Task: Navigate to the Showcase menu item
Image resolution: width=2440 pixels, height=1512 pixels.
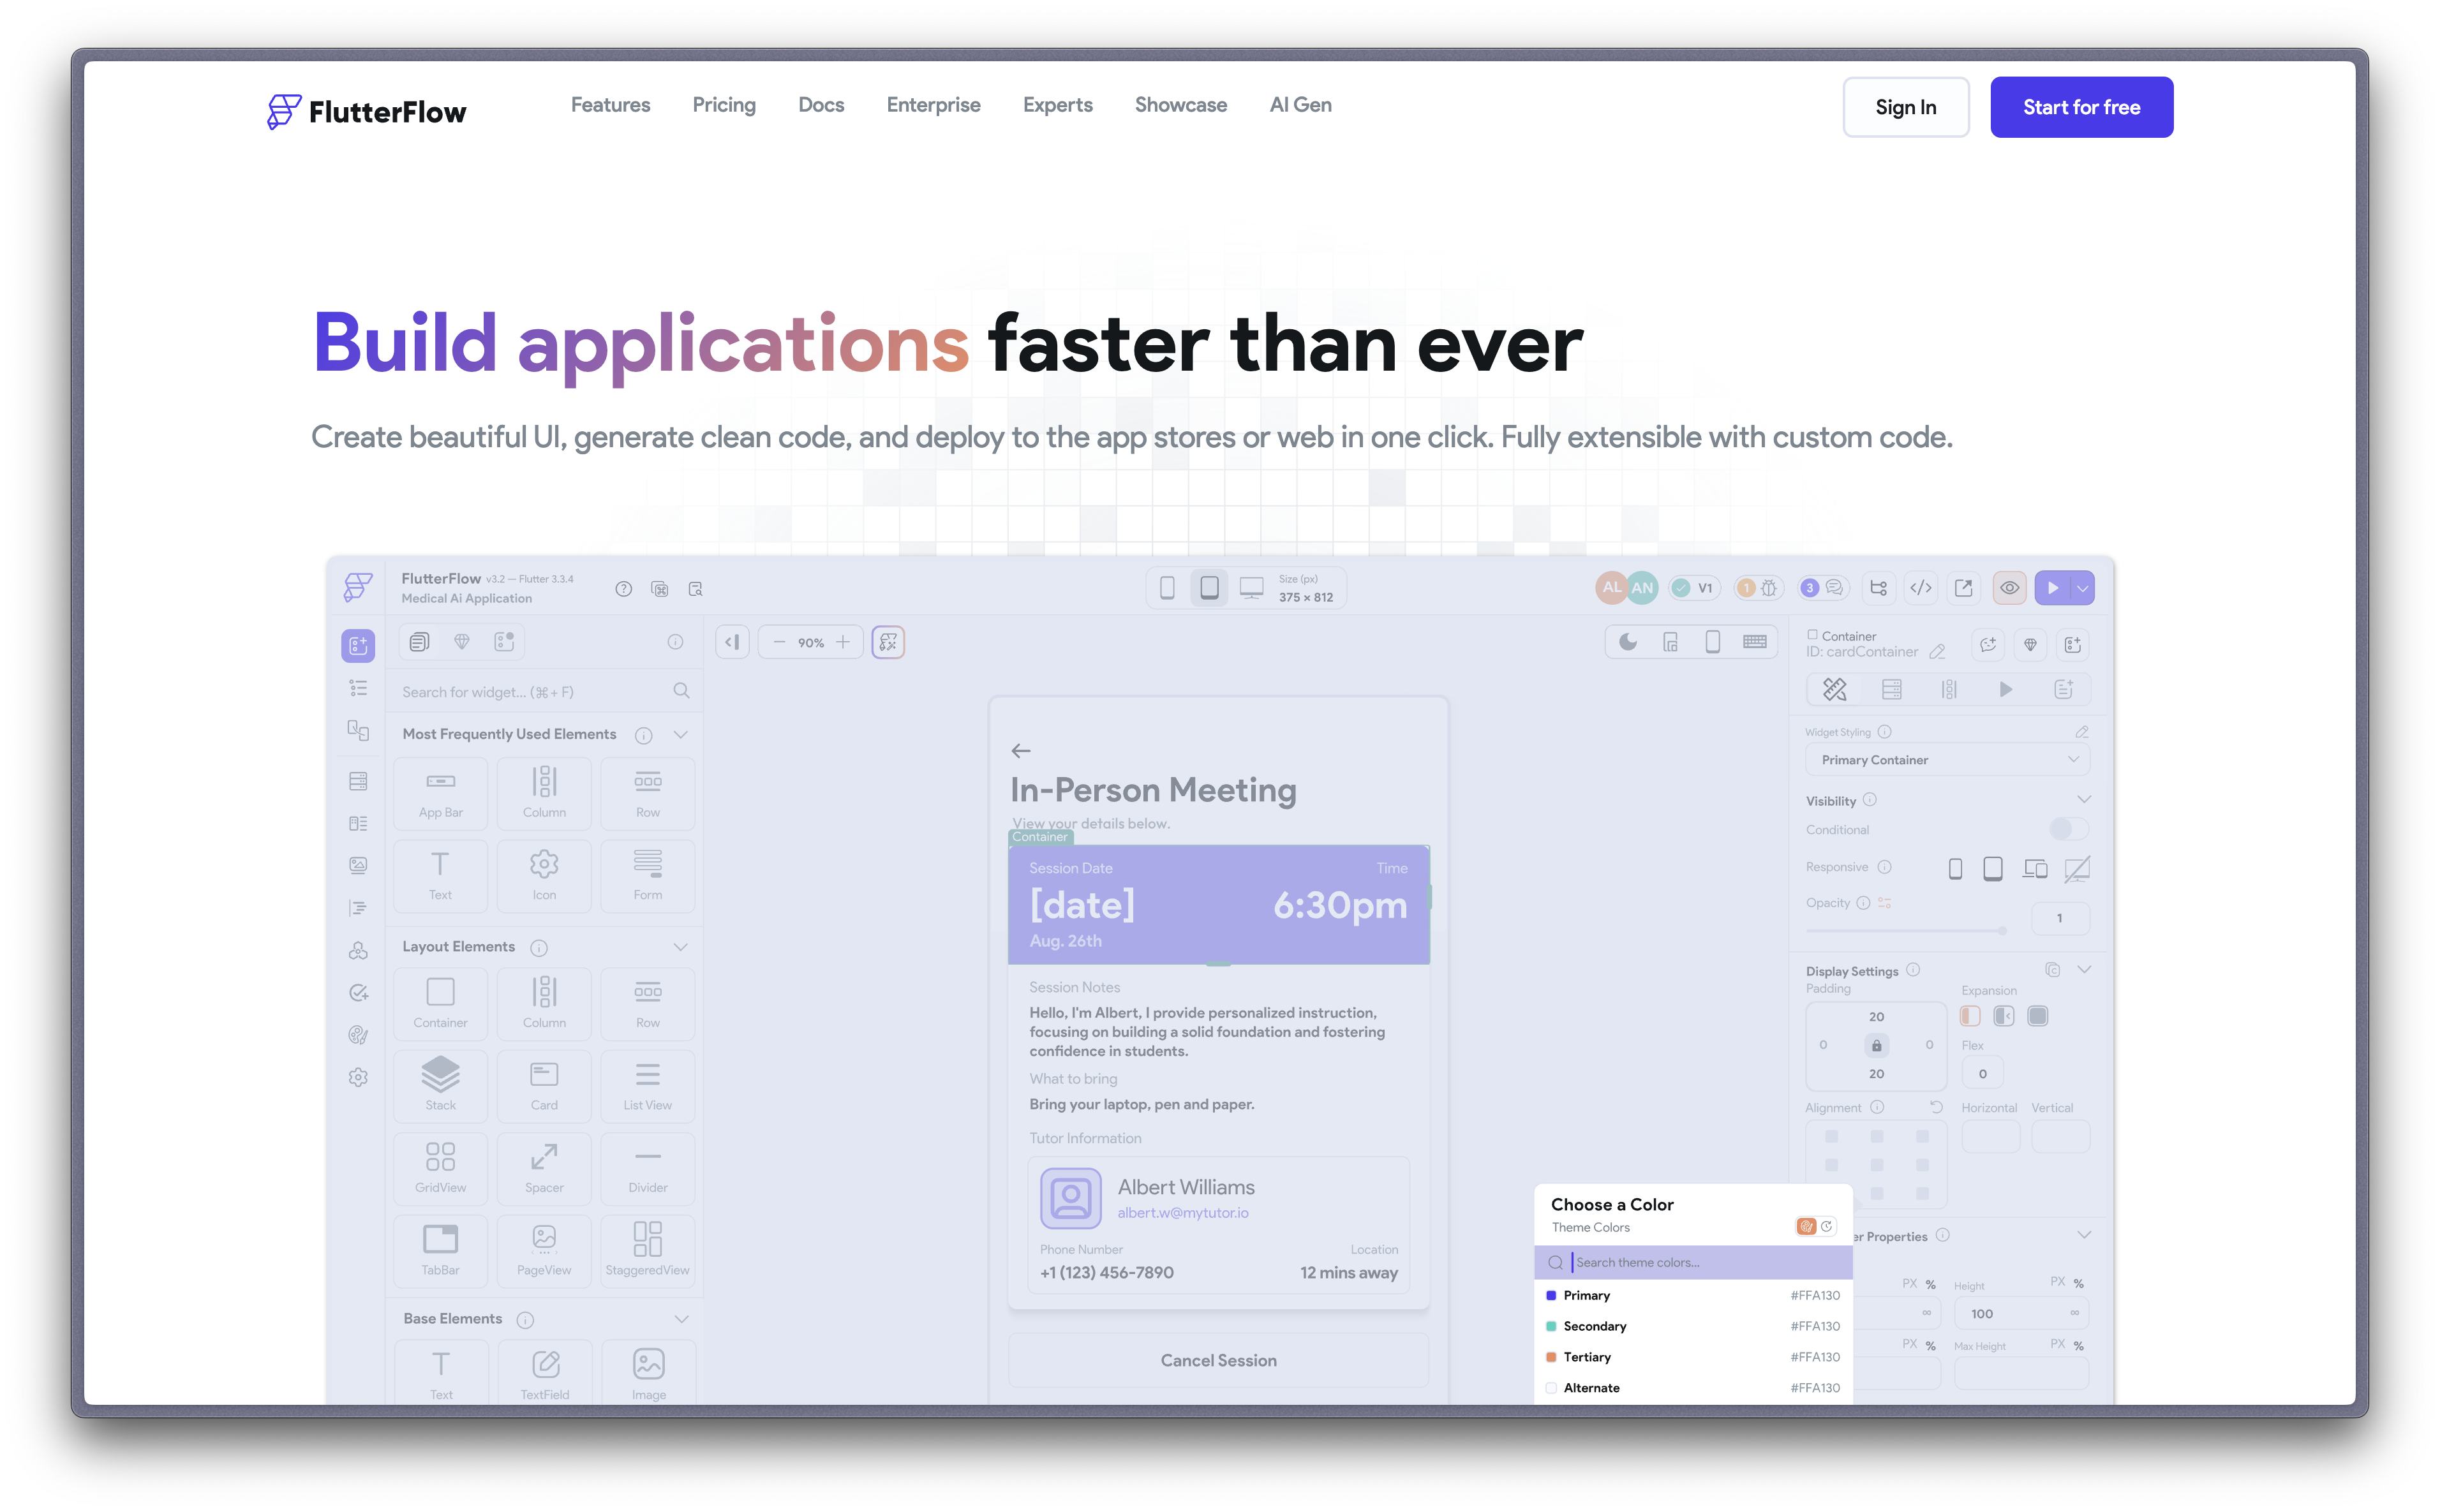Action: click(x=1181, y=105)
